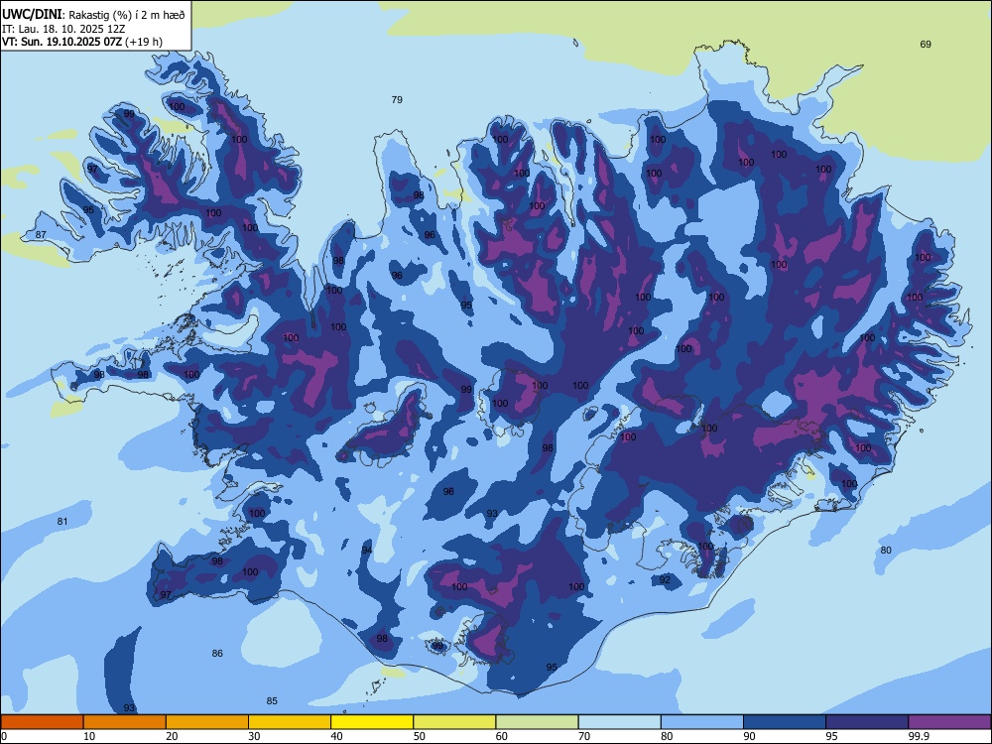This screenshot has width=992, height=744.
Task: Click the humidity value 79 over northern sea
Action: [397, 99]
